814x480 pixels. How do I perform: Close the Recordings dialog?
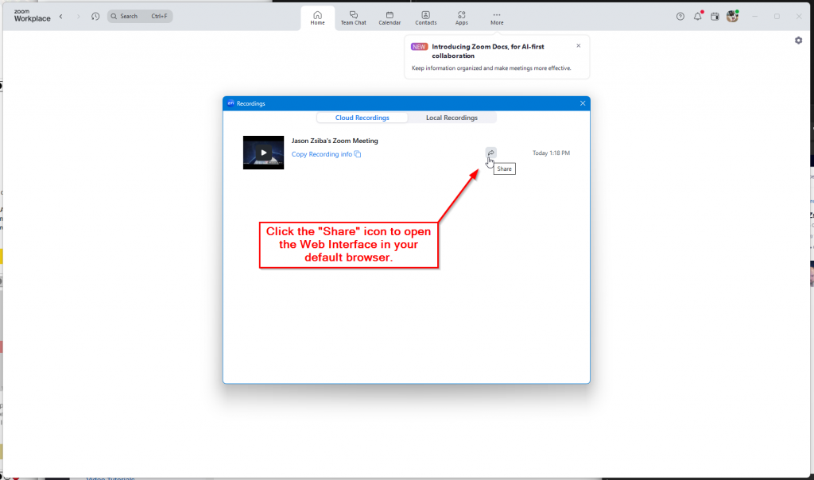583,103
